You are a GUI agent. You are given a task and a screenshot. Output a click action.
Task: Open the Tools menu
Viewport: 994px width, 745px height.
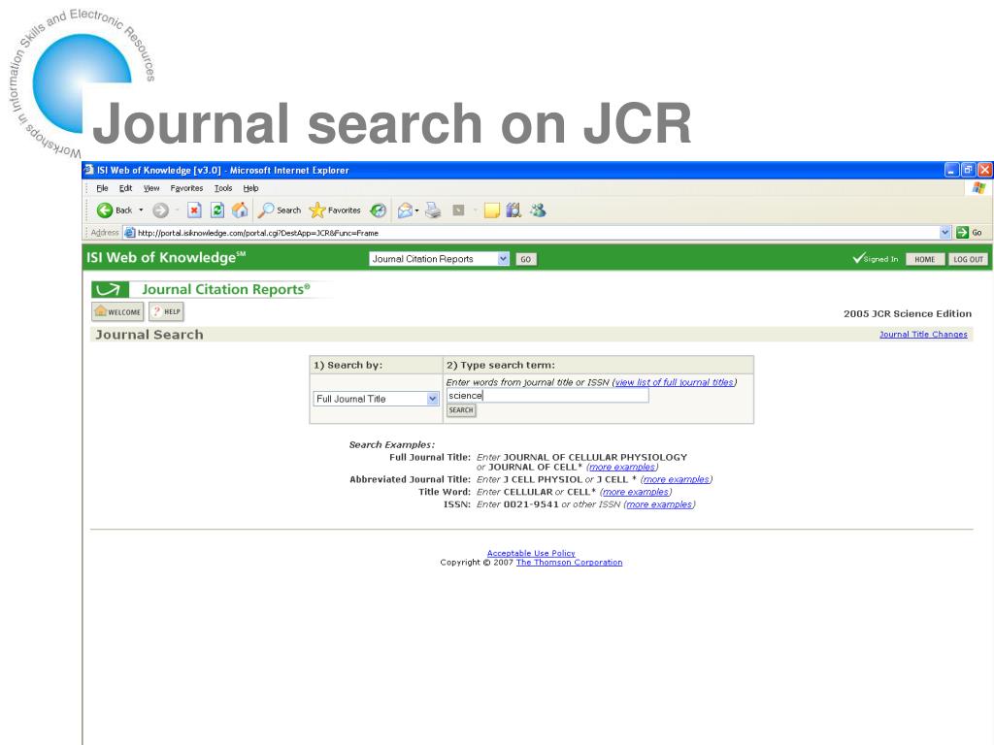tap(223, 188)
